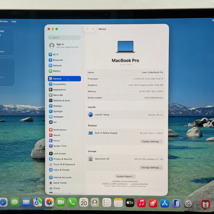This screenshot has height=214, width=214.
Task: Open FaceTime from the Dock
Action: (61, 202)
